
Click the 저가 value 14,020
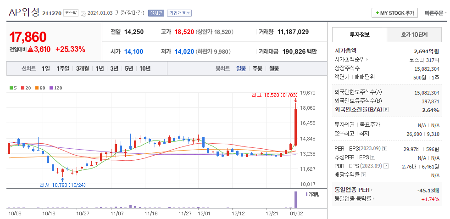(184, 52)
